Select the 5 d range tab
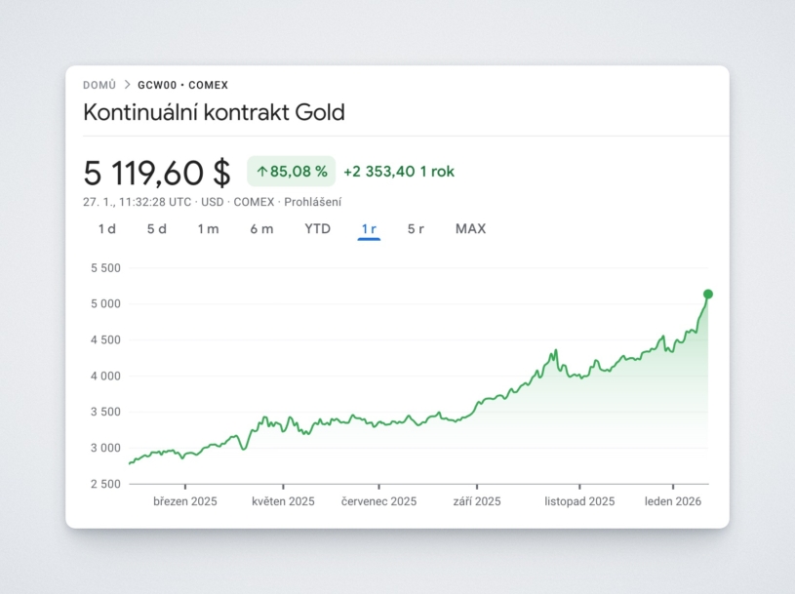The width and height of the screenshot is (795, 594). 157,229
